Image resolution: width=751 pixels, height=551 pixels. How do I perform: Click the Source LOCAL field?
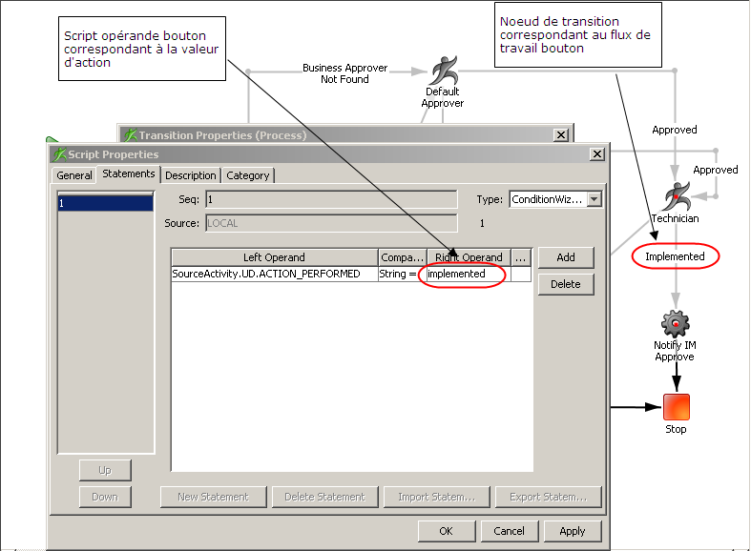pyautogui.click(x=331, y=223)
